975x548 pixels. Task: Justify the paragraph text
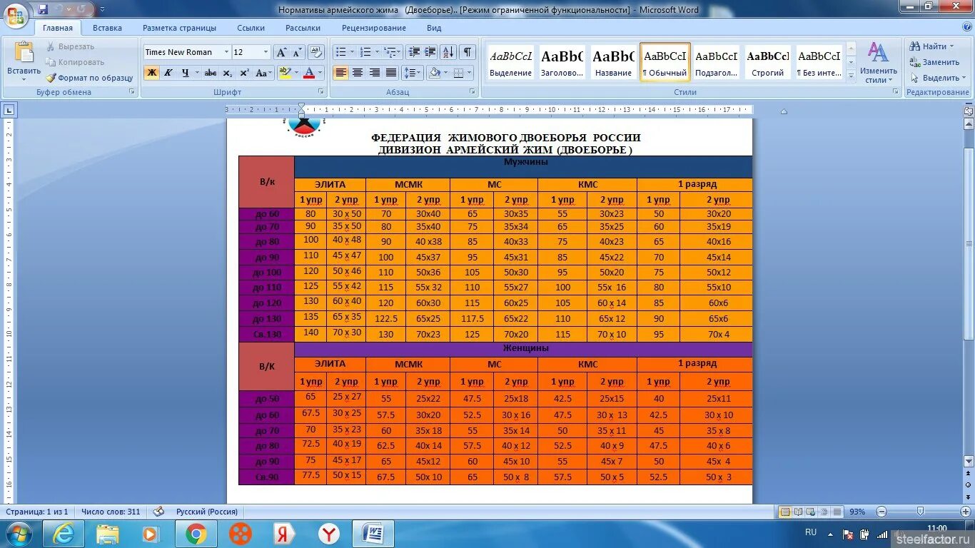[391, 73]
